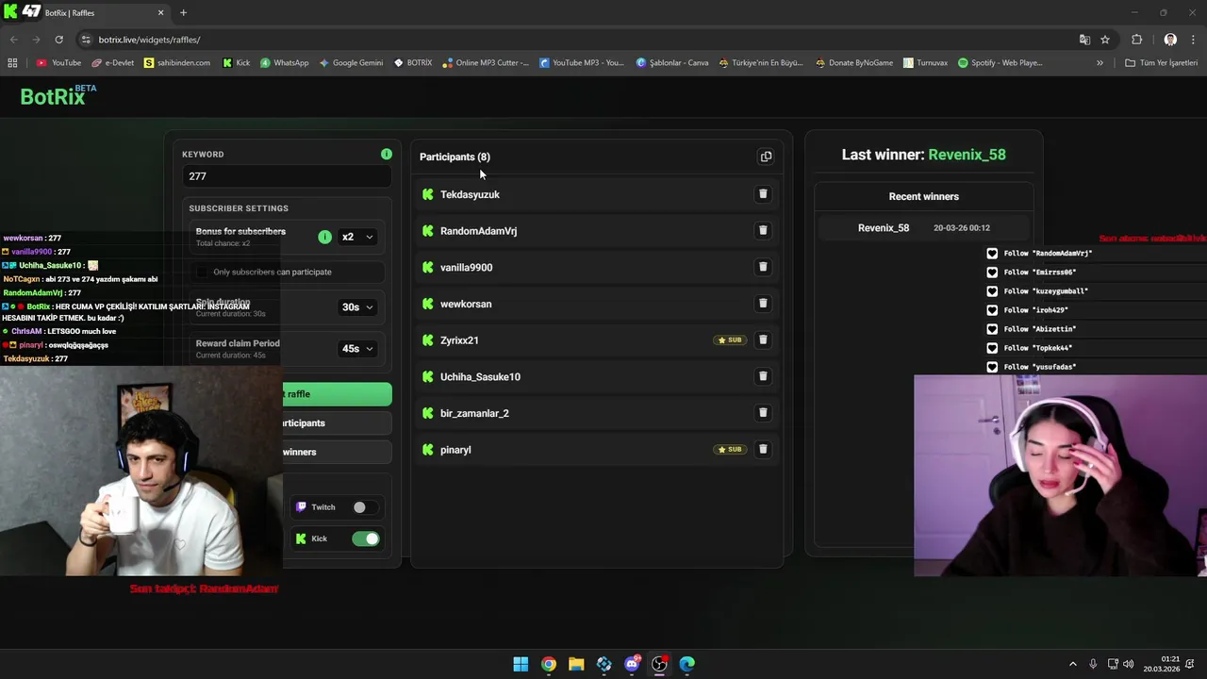Screen dimensions: 1207x679
Task: Open the taskbar clock and date
Action: [x=1161, y=664]
